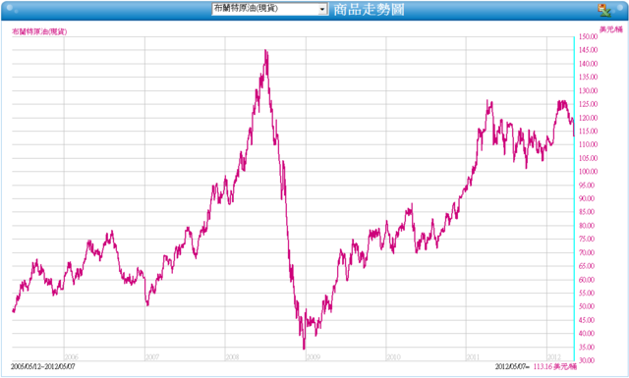Click the 商品走勢圖 title text
Viewport: 629px width, 378px height.
click(369, 9)
